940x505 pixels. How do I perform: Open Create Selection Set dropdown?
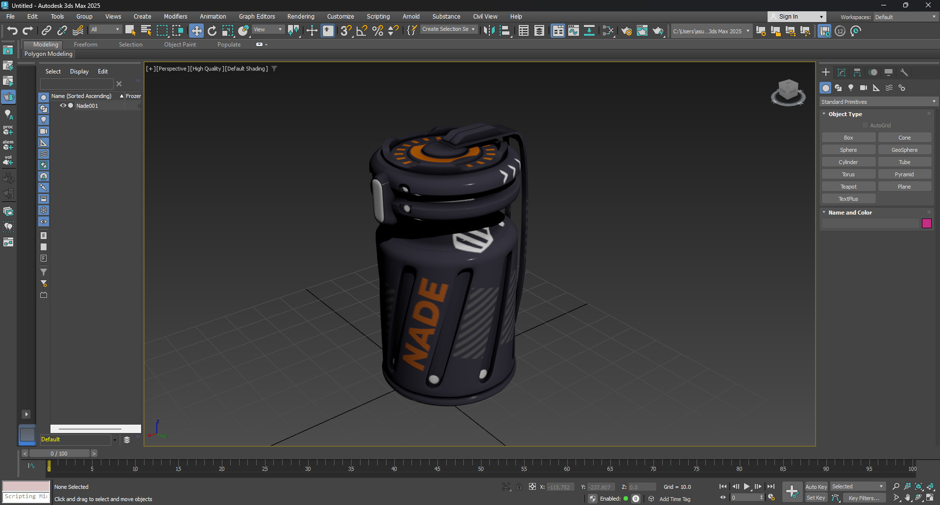[x=449, y=29]
